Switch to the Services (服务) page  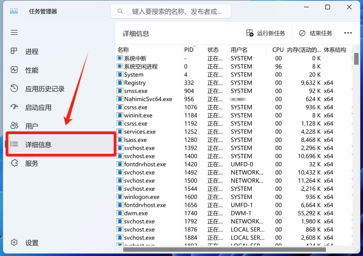pos(31,163)
